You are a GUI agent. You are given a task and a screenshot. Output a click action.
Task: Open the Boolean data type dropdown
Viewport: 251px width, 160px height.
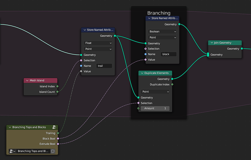click(162, 32)
